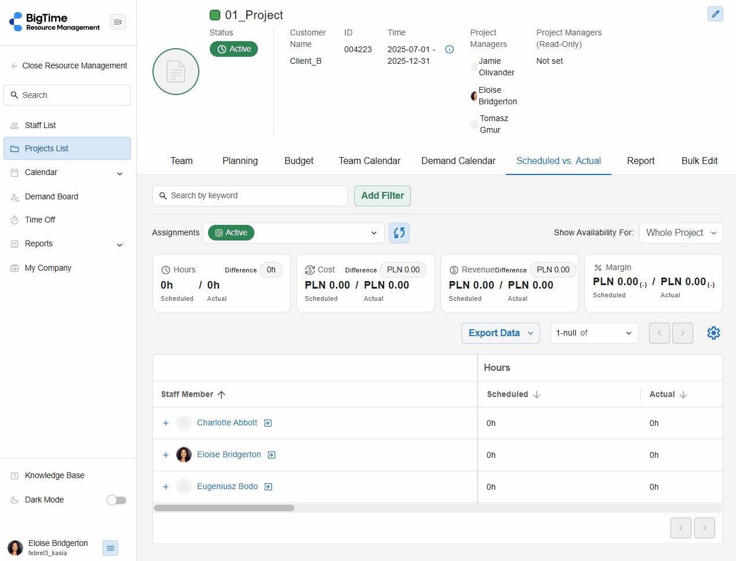Click the user menu icon beside Eloise Bridgerton

pyautogui.click(x=110, y=548)
